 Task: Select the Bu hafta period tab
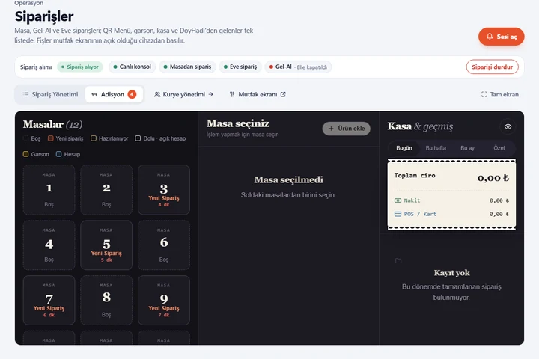pyautogui.click(x=436, y=148)
